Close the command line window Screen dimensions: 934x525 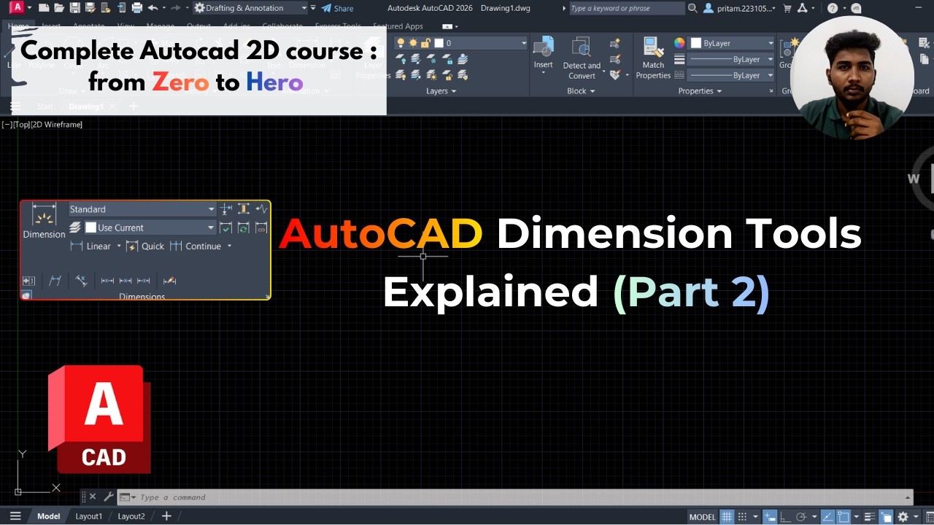pyautogui.click(x=92, y=497)
